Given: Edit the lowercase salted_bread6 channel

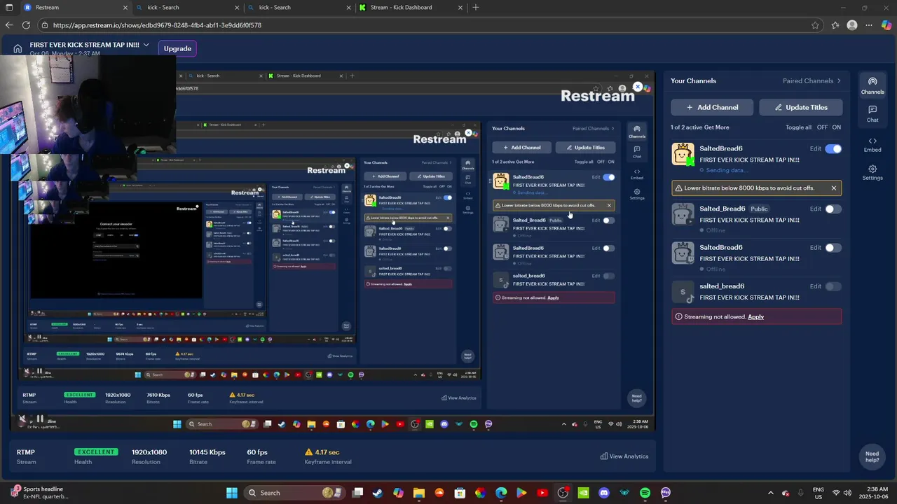Looking at the screenshot, I should coord(815,286).
